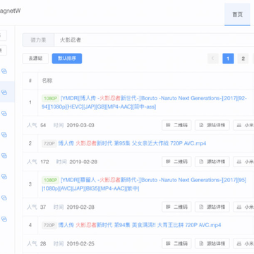Click the 名称 column header
Viewport: 254px width, 254px height.
coord(47,80)
